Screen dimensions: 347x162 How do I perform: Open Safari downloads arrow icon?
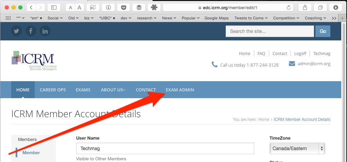pyautogui.click(x=335, y=7)
